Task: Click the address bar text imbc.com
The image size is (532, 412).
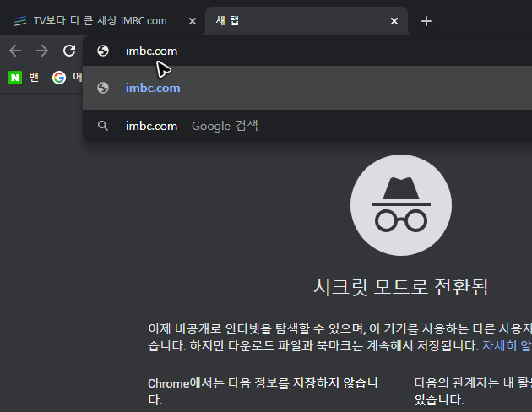Action: [x=151, y=51]
